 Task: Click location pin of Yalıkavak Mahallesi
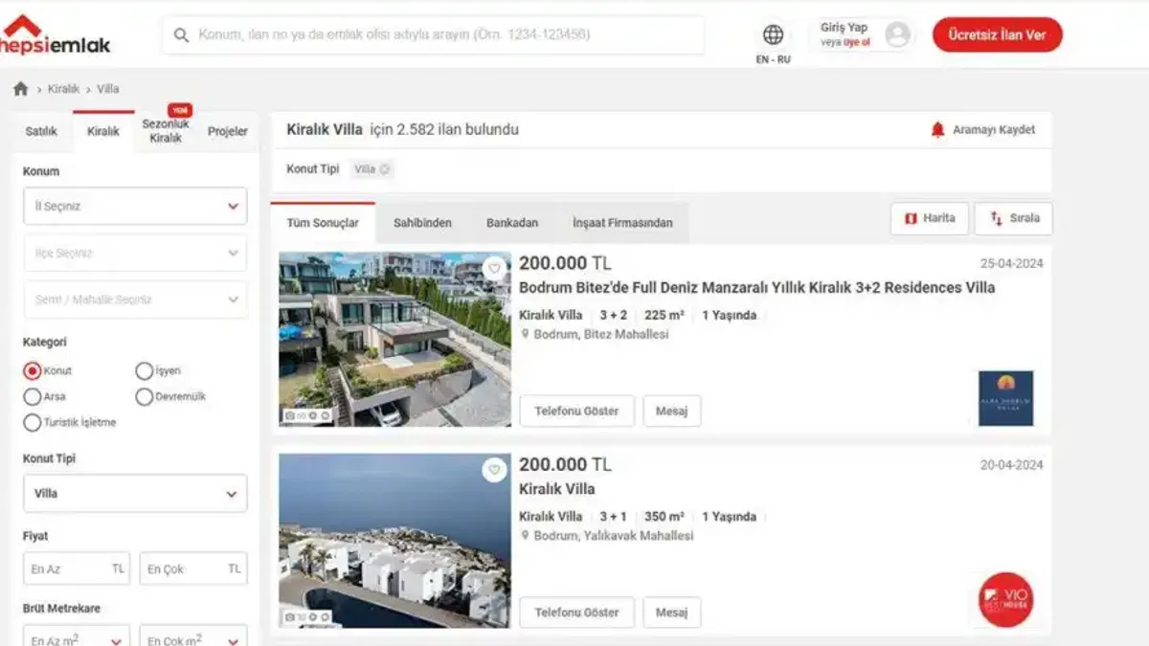pyautogui.click(x=525, y=535)
